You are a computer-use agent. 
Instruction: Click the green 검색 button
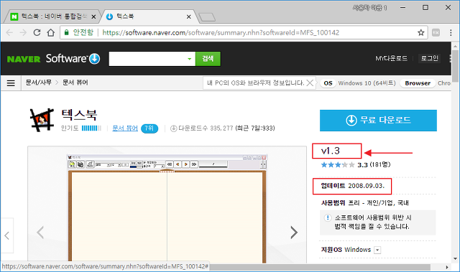point(208,59)
